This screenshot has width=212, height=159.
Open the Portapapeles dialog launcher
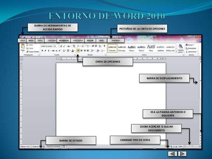point(39,55)
